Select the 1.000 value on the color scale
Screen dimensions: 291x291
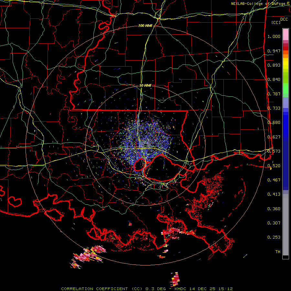(x=274, y=36)
